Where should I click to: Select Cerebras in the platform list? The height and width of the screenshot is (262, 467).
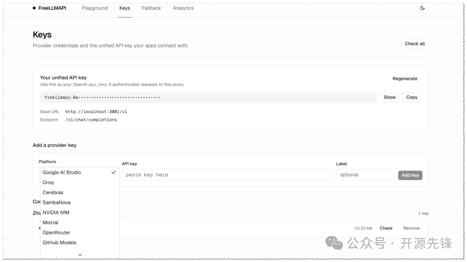80,193
